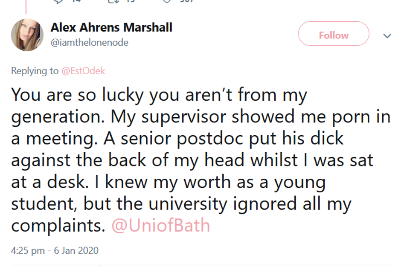Open the @EstOdek profile link
The image size is (401, 267).
(x=84, y=71)
